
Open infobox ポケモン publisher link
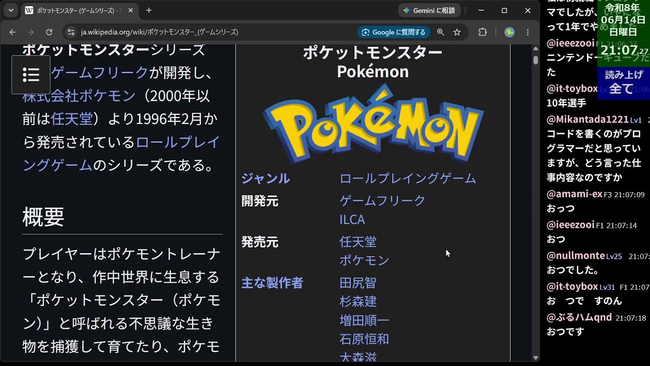click(x=364, y=260)
